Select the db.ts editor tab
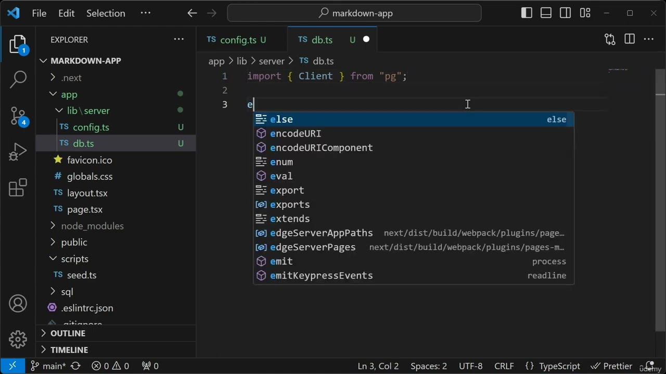Image resolution: width=666 pixels, height=374 pixels. pyautogui.click(x=332, y=39)
